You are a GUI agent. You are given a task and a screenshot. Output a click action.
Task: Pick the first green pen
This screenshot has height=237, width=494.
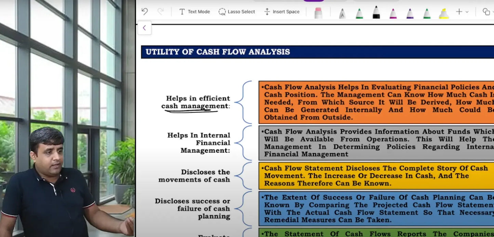click(359, 13)
